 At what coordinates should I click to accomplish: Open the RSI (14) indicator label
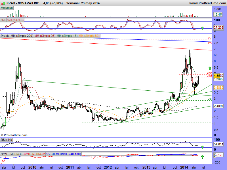coord(6,140)
